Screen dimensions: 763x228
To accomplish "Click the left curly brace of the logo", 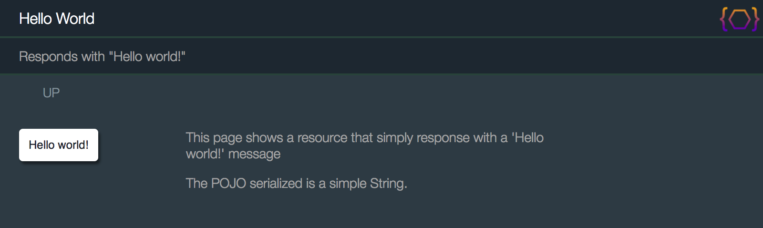I will click(724, 20).
